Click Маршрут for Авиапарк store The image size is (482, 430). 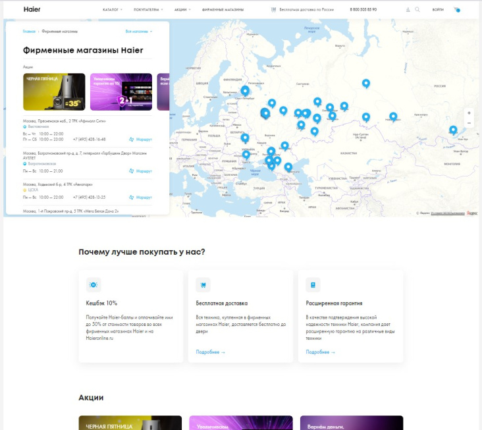(140, 198)
